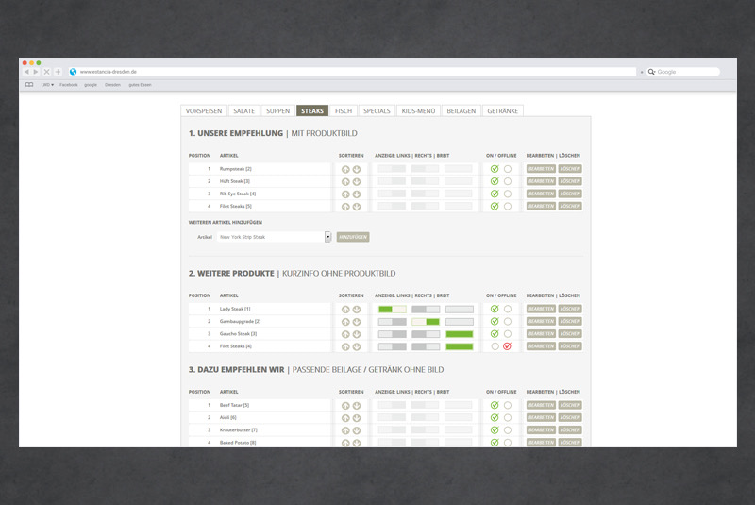This screenshot has height=505, width=755.
Task: Open Artikel dropdown arrow
Action: [327, 237]
